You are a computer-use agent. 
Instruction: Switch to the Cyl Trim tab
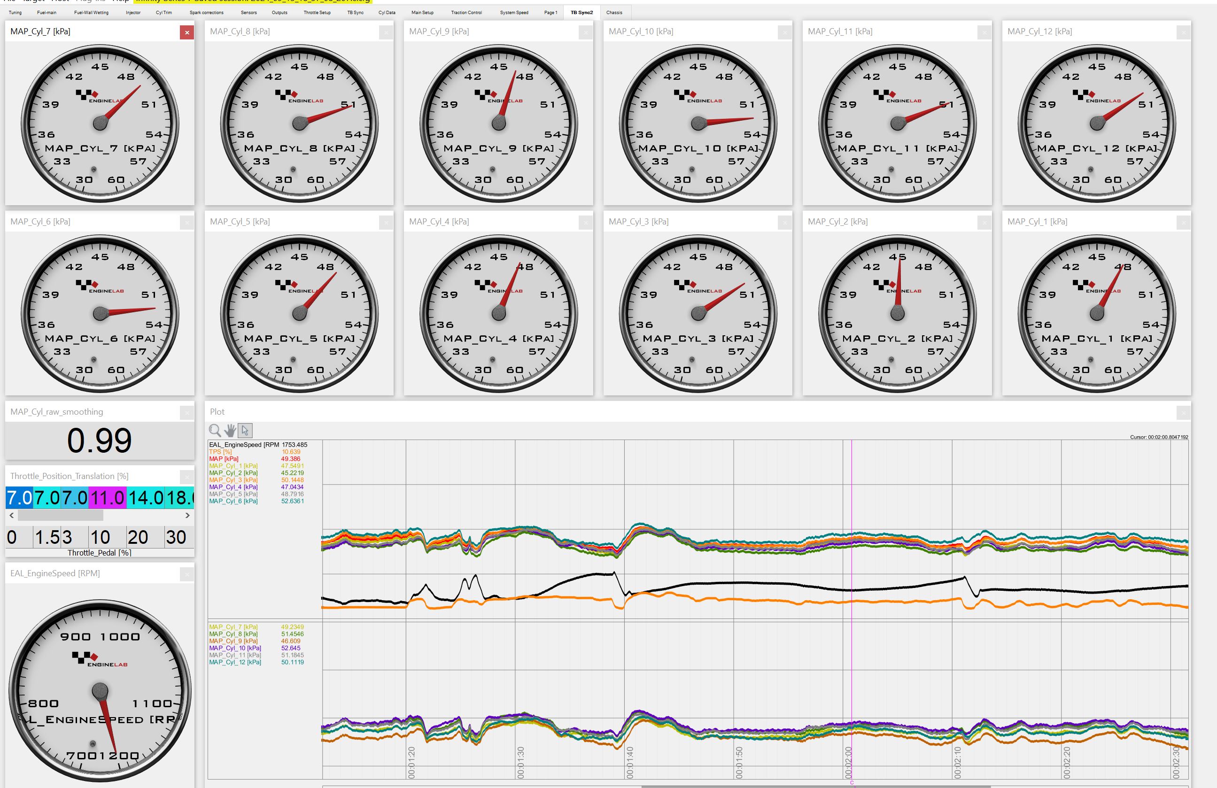163,12
